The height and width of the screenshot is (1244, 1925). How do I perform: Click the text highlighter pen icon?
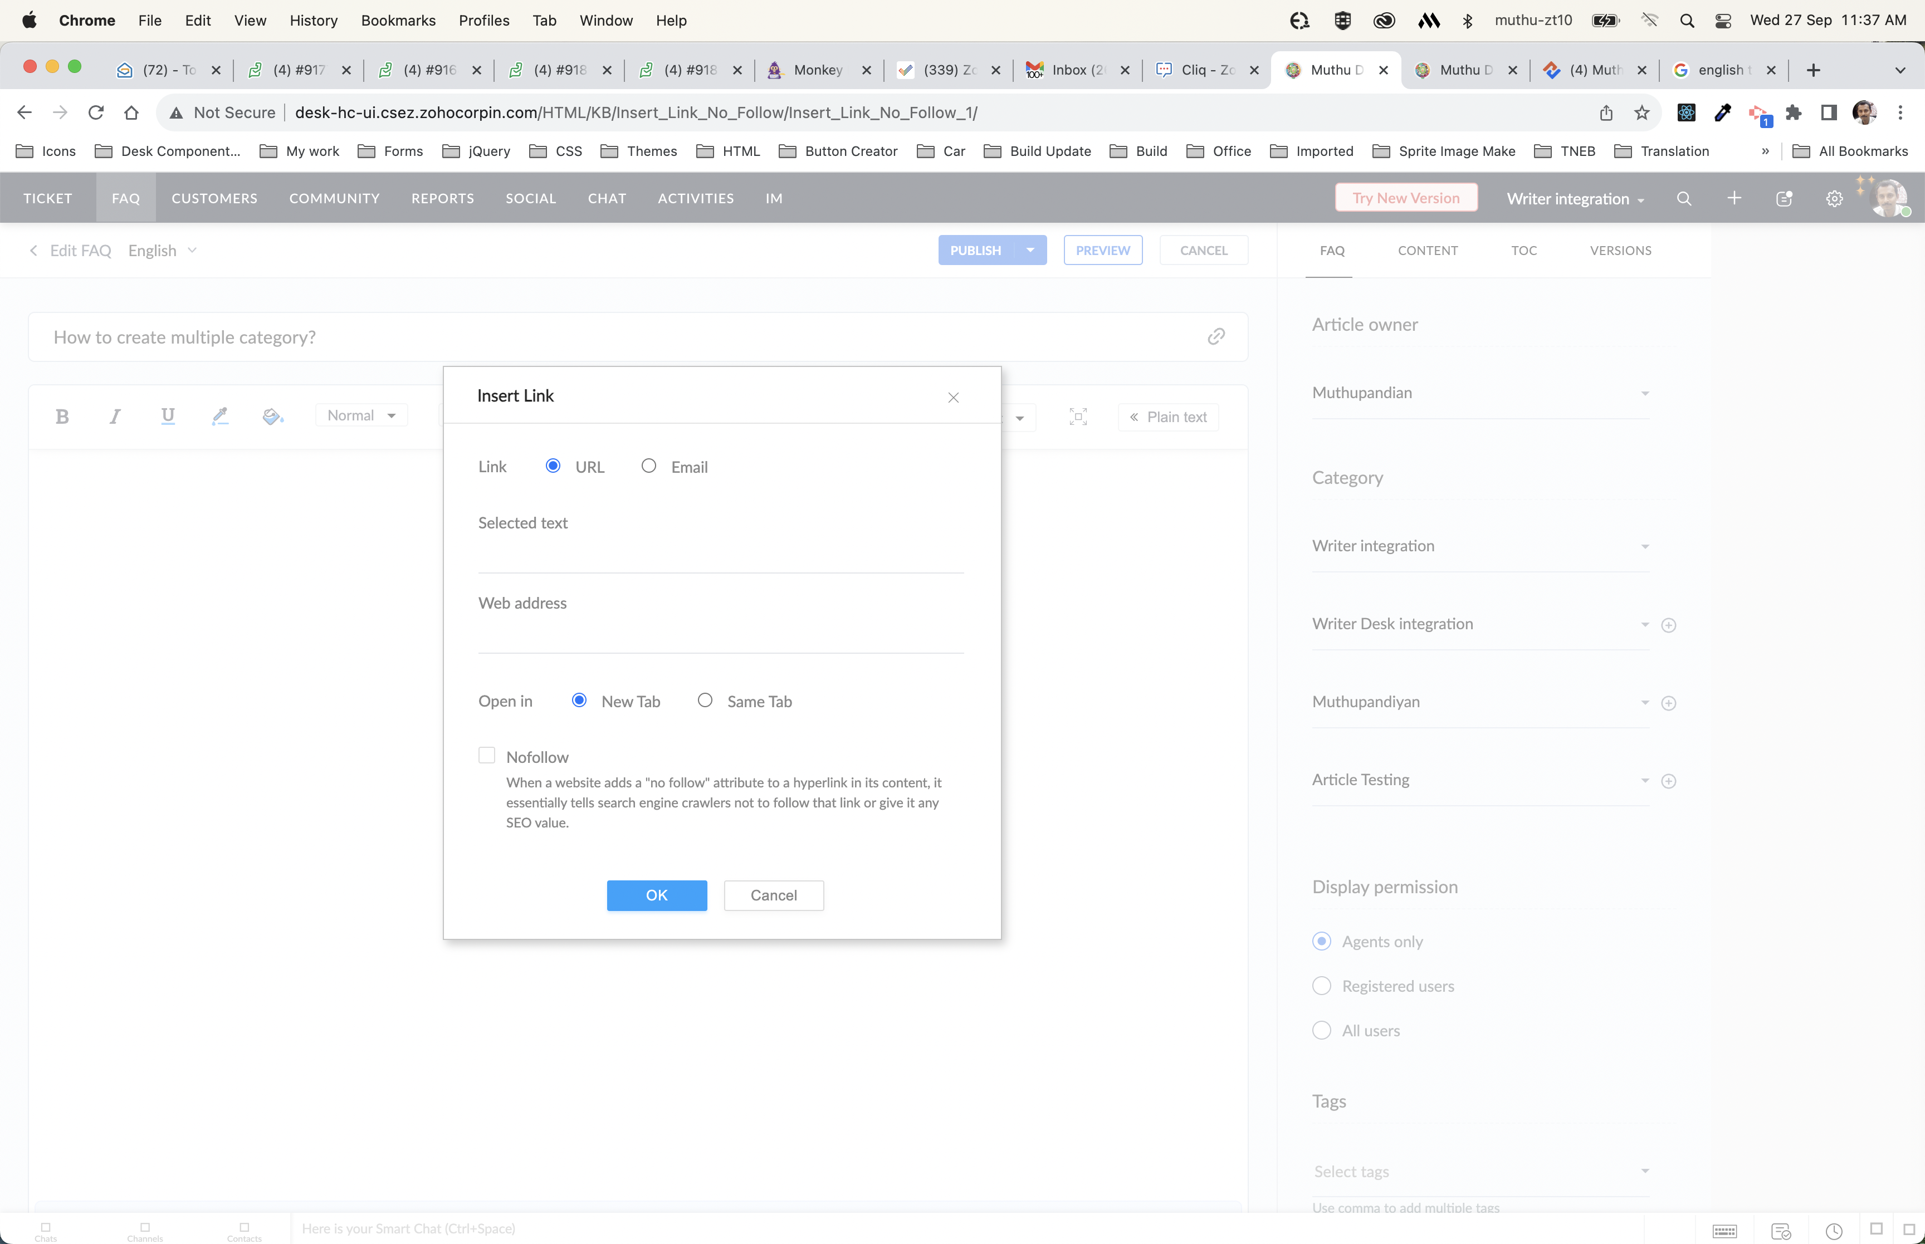219,416
